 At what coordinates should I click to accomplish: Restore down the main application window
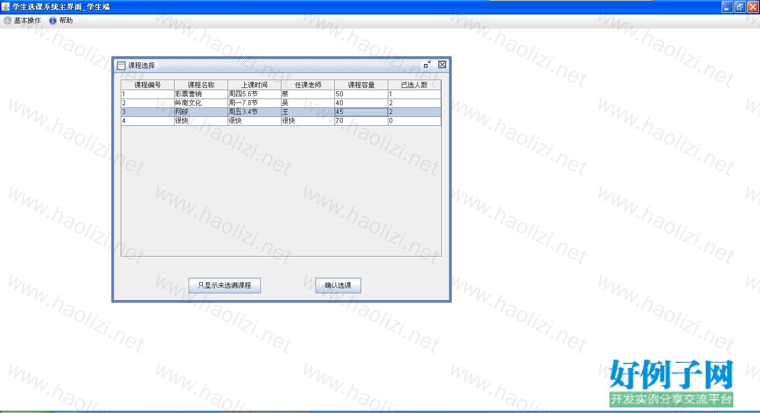tap(740, 7)
